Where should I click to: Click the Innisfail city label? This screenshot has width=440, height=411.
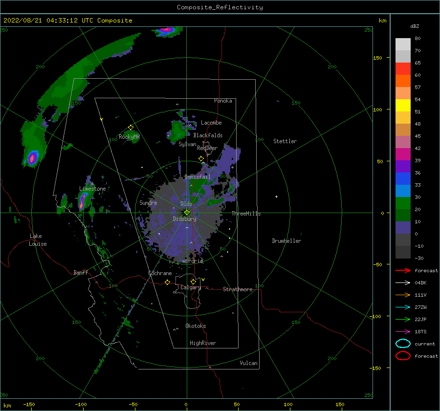click(x=198, y=177)
